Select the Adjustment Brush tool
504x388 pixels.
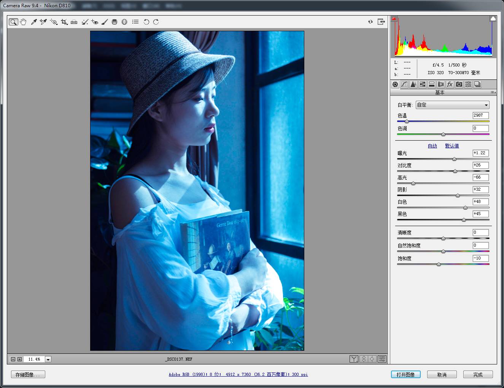point(105,22)
